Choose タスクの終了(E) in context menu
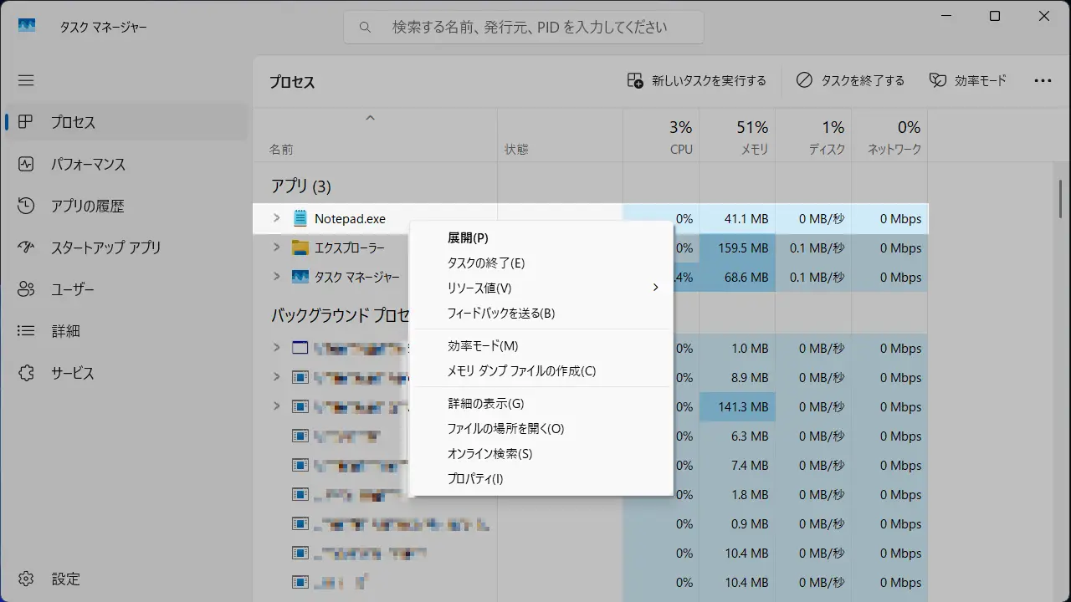 486,263
